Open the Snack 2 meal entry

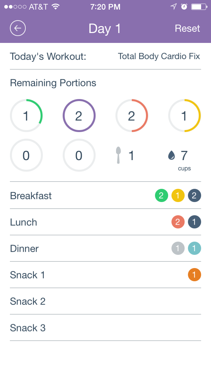click(x=28, y=301)
